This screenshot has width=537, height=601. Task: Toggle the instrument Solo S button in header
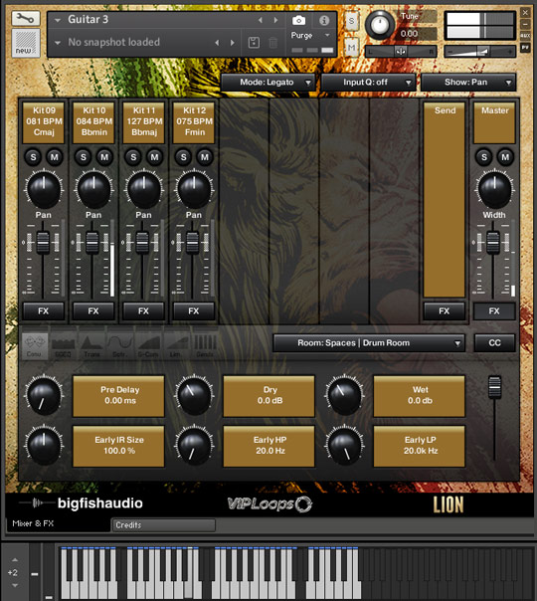[351, 22]
